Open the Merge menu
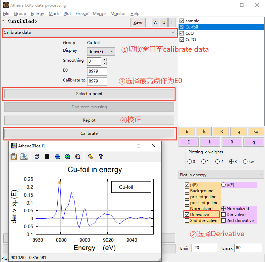Image resolution: width=265 pixels, height=262 pixels. (99, 14)
